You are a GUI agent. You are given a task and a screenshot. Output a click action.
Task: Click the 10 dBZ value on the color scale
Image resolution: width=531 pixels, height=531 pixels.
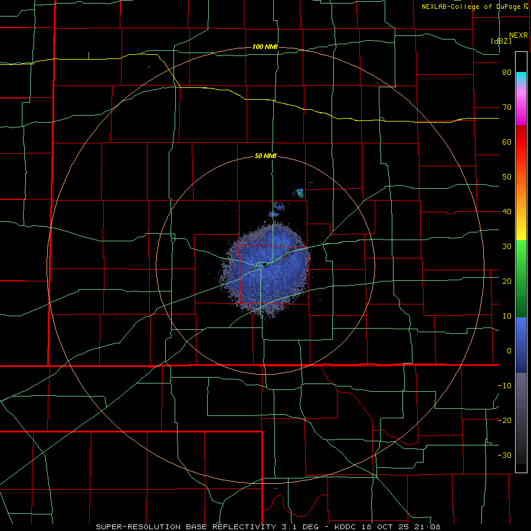(507, 316)
